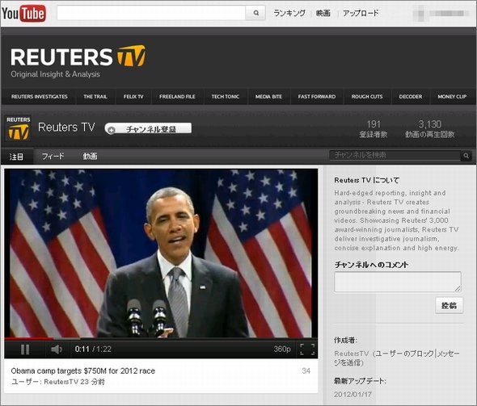This screenshot has width=477, height=406.
Task: Toggle fullscreen mode on the player
Action: point(307,349)
